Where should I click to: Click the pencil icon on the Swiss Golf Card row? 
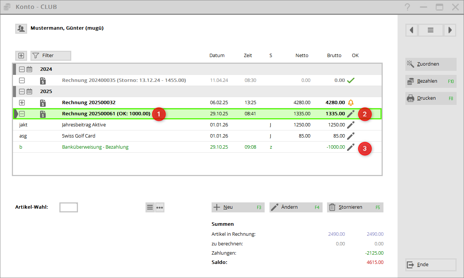pyautogui.click(x=350, y=136)
